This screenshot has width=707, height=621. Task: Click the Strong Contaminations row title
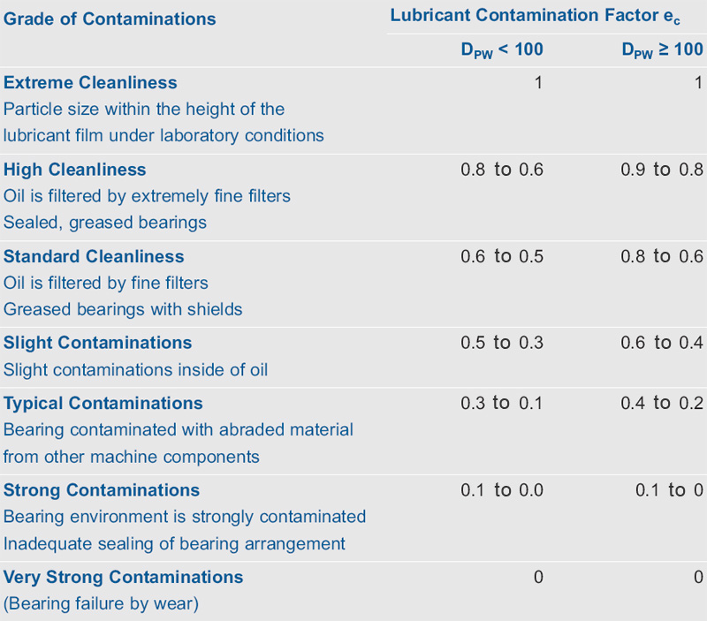(102, 490)
